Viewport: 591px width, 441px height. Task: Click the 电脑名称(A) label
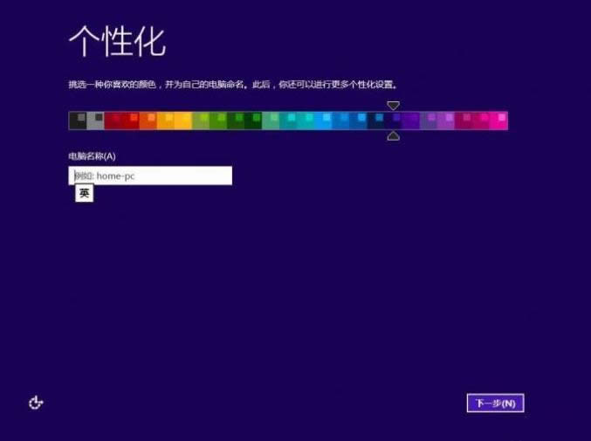pos(92,156)
